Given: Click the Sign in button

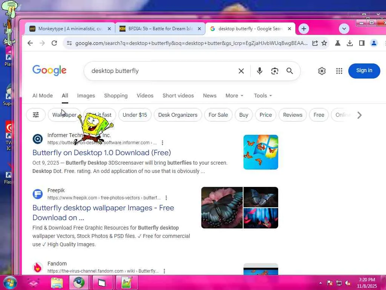Looking at the screenshot, I should tap(364, 71).
